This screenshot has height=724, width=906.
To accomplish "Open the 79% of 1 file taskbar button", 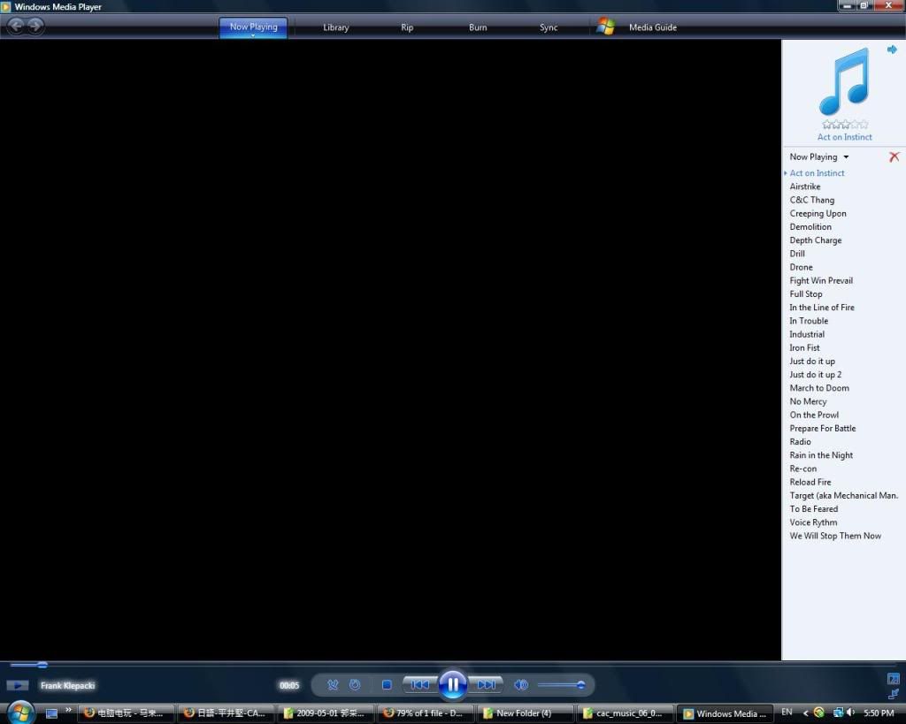I will pyautogui.click(x=426, y=713).
